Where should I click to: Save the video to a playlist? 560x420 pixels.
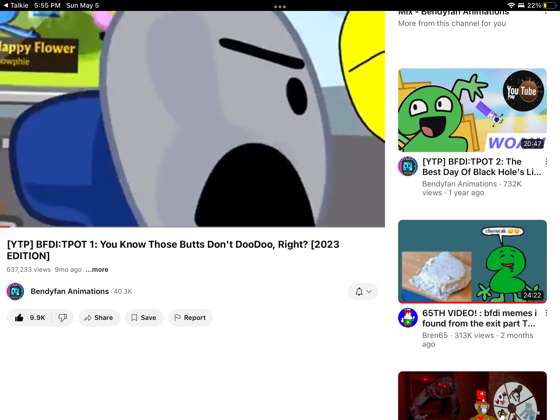144,318
